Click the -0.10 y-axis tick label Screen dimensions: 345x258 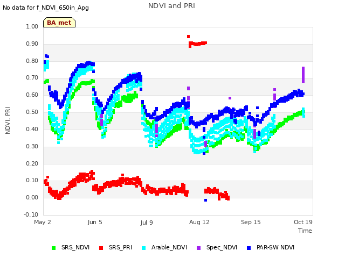(x=31, y=214)
